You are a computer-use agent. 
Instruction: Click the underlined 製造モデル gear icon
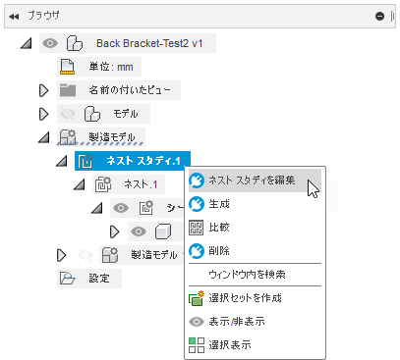click(68, 137)
